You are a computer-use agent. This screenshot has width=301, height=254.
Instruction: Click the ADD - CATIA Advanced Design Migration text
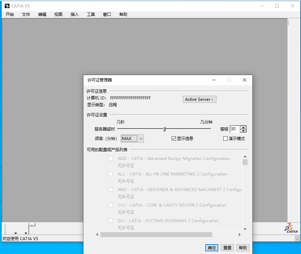174,159
